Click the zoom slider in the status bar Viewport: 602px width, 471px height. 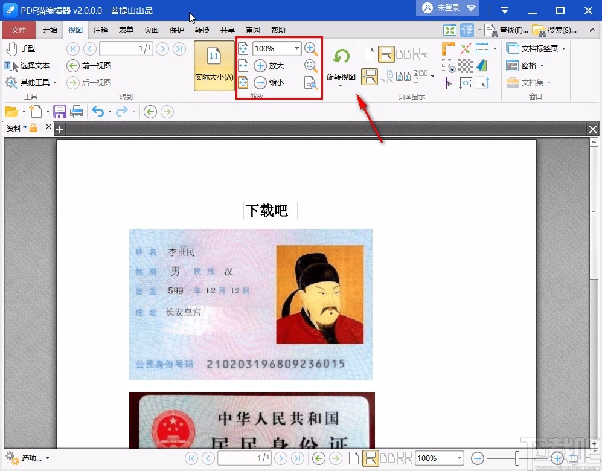click(x=517, y=459)
